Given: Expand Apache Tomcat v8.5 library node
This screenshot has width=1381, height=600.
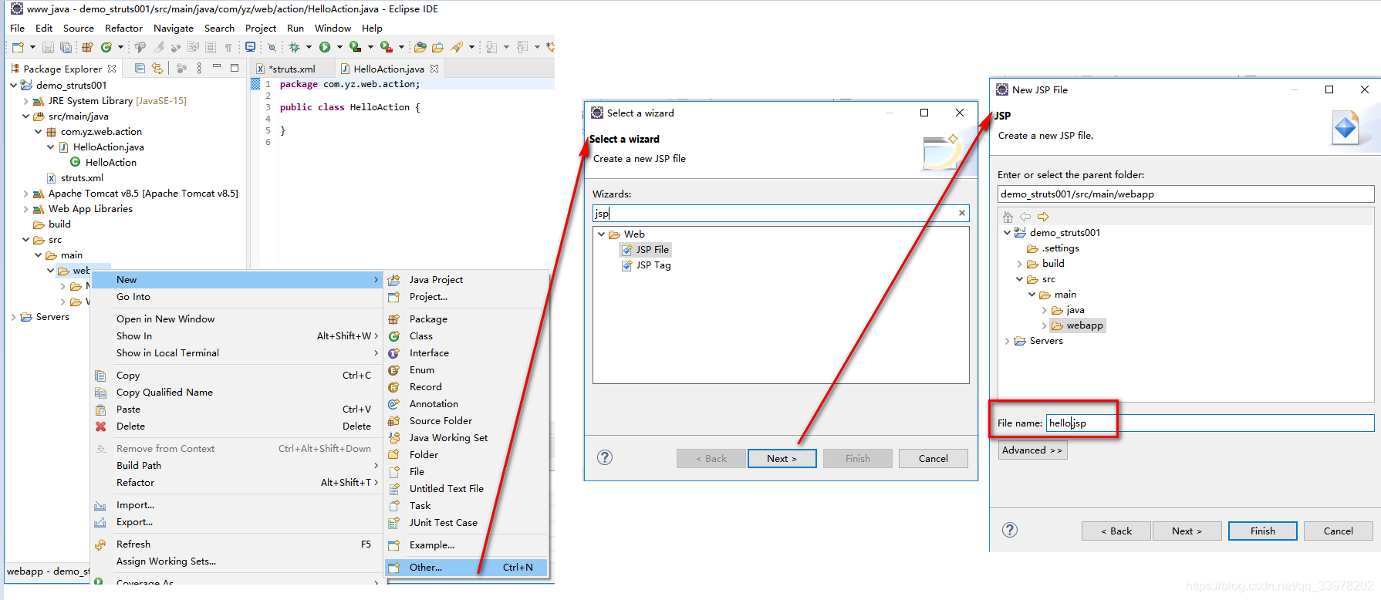Looking at the screenshot, I should tap(25, 194).
